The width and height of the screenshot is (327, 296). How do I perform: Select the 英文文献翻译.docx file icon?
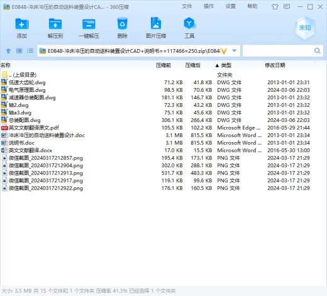[x=4, y=150]
